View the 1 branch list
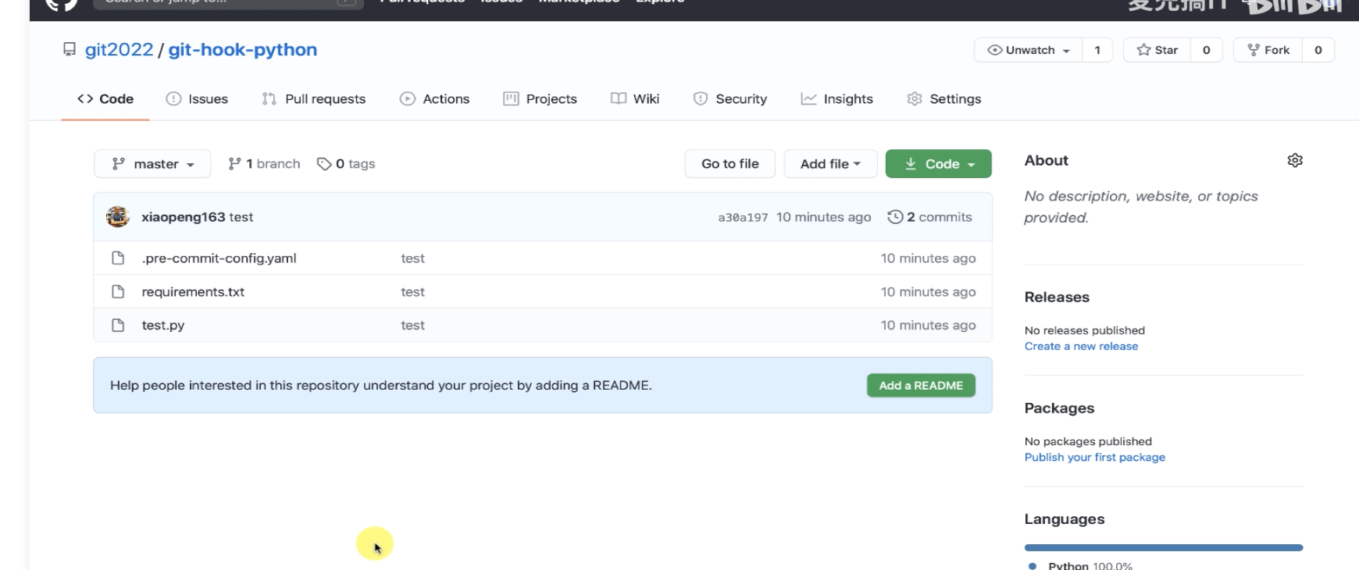Screen dimensions: 1359x570 click(264, 164)
